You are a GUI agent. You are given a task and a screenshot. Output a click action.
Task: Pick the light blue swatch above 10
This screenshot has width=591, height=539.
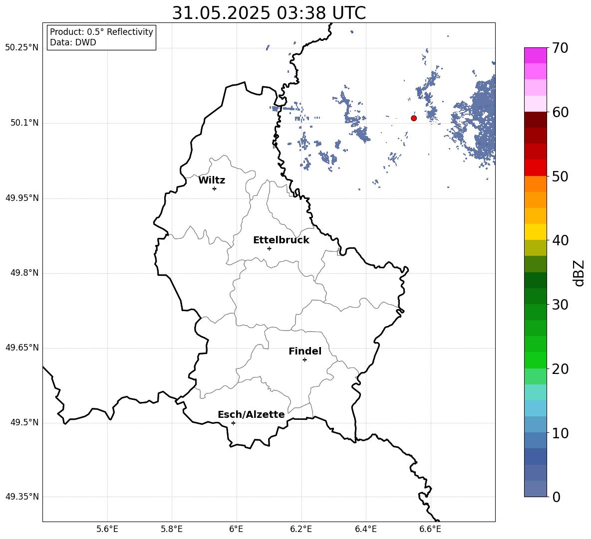[x=535, y=424]
